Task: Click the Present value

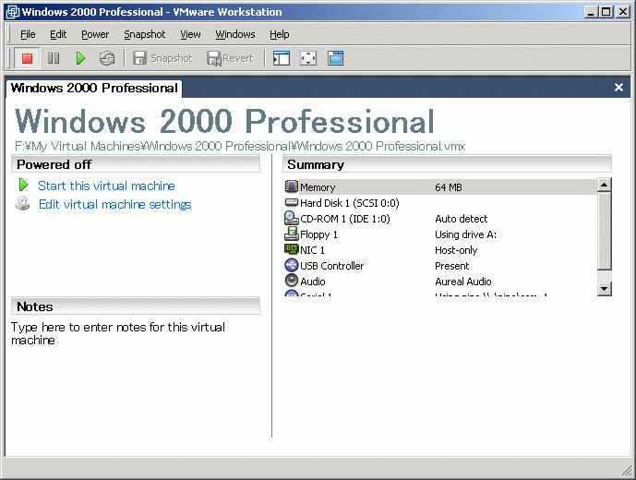Action: pos(452,266)
